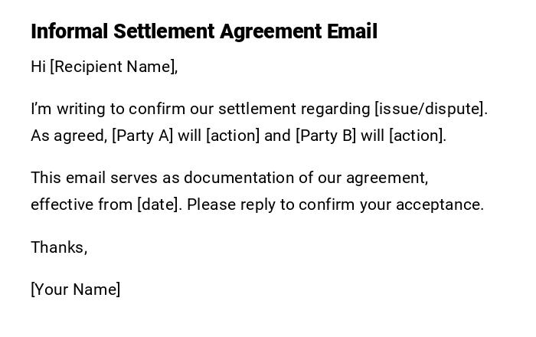The height and width of the screenshot is (337, 536).
Task: Click the [issue/dispute] placeholder
Action: pos(430,109)
